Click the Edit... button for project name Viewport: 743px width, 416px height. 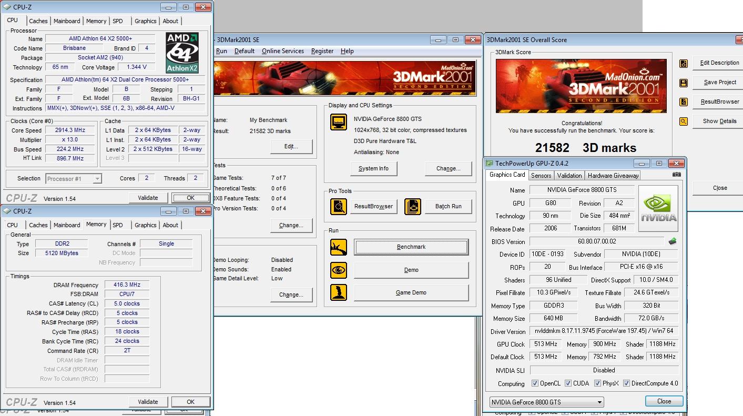pyautogui.click(x=291, y=146)
